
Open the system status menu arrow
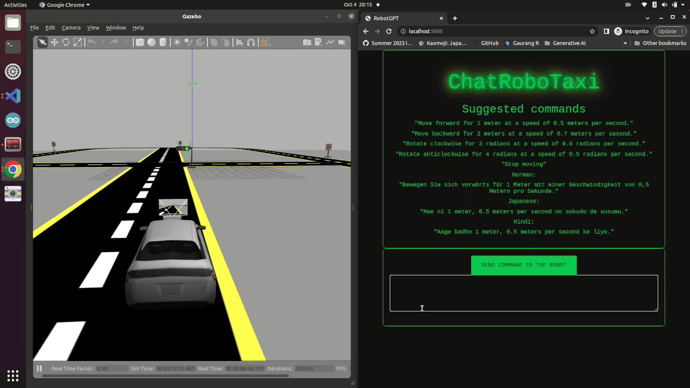coord(684,5)
